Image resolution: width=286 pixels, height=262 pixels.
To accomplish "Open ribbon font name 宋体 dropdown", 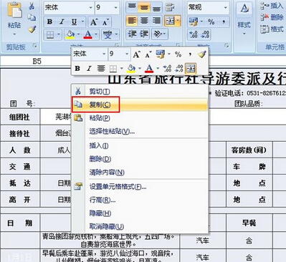I will (90, 8).
